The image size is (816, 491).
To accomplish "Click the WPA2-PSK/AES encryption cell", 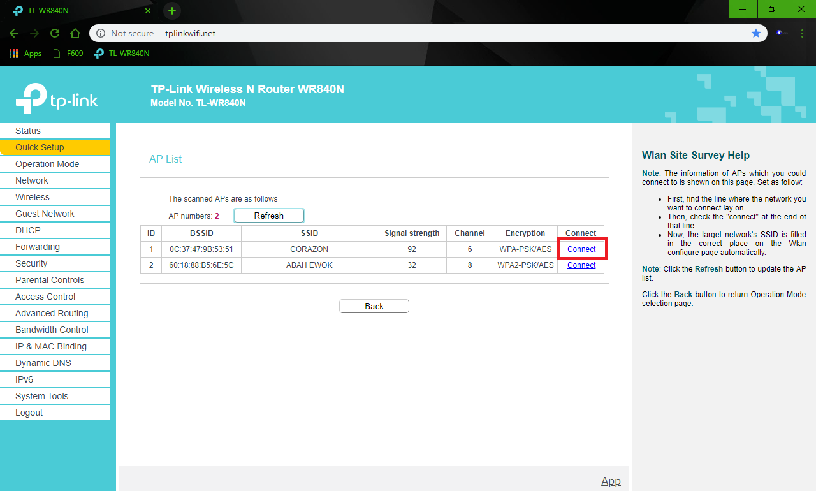I will click(x=525, y=265).
